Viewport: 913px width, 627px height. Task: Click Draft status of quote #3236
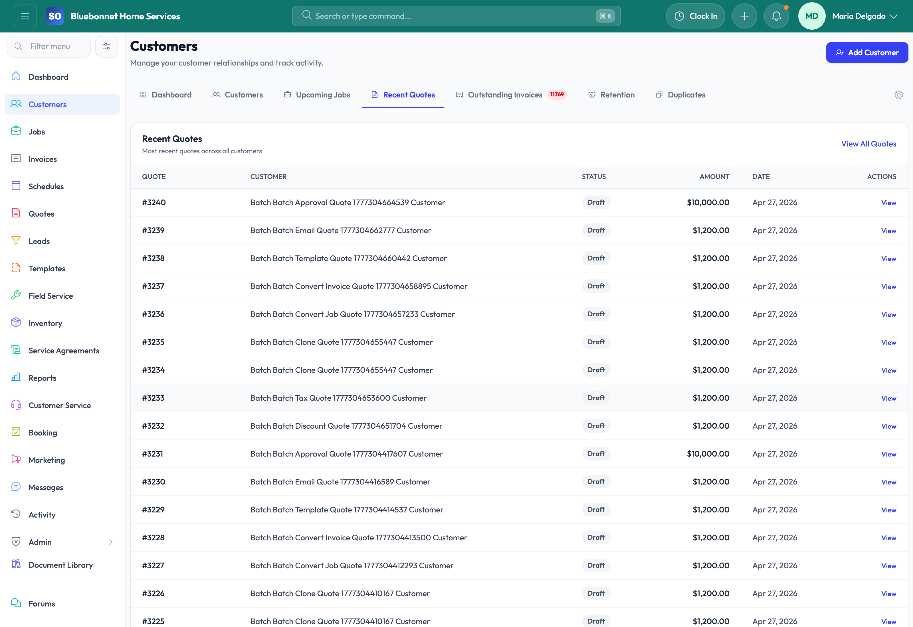[x=596, y=314]
